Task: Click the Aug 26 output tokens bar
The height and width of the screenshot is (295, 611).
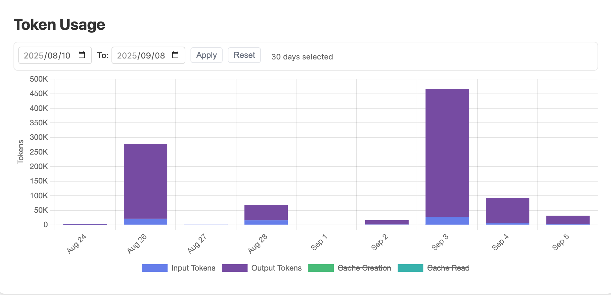Action: point(146,181)
